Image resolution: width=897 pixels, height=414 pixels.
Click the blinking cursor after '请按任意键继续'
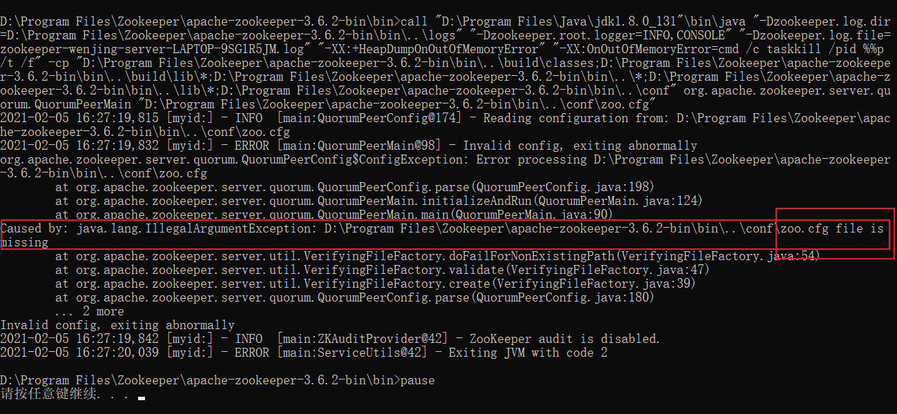pos(142,397)
